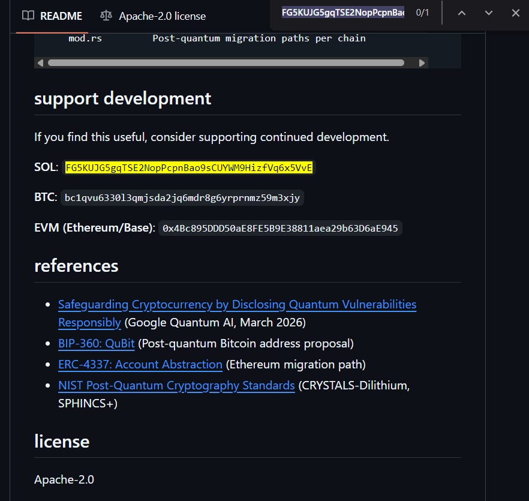Click the 'references' heading
529x501 pixels.
click(x=76, y=266)
